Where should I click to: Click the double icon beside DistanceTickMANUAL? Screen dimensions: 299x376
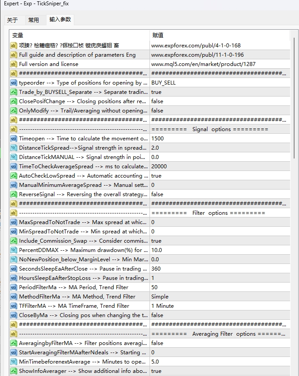point(14,157)
